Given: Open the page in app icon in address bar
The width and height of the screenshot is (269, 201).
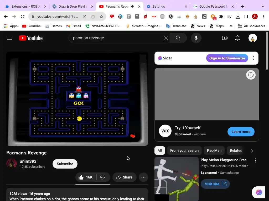Looking at the screenshot, I should click(85, 16).
